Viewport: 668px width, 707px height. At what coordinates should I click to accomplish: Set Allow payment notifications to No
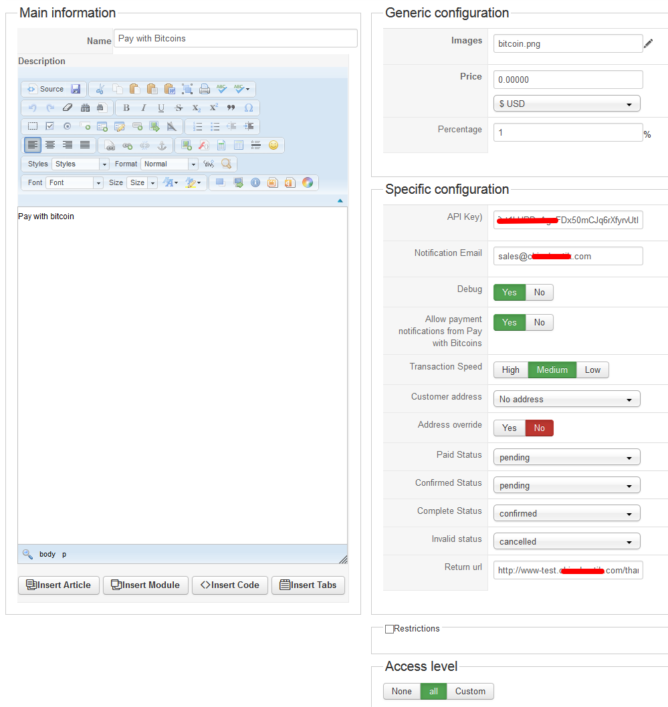(540, 322)
